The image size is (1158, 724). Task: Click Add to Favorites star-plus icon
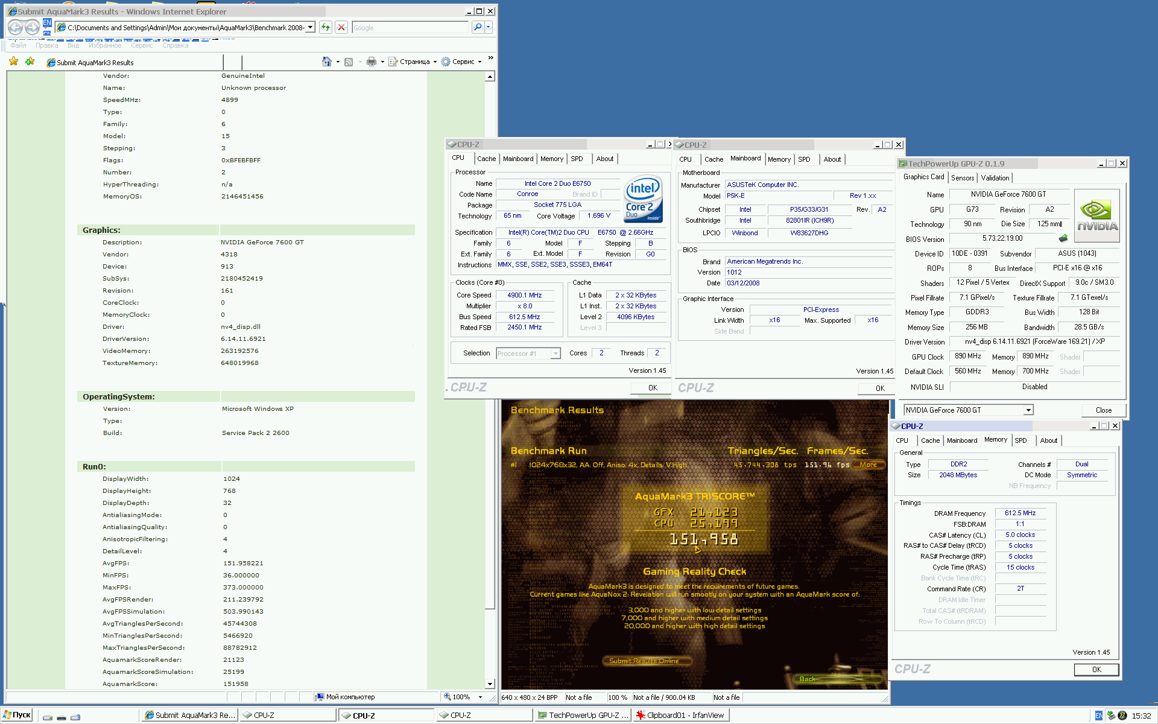coord(30,62)
